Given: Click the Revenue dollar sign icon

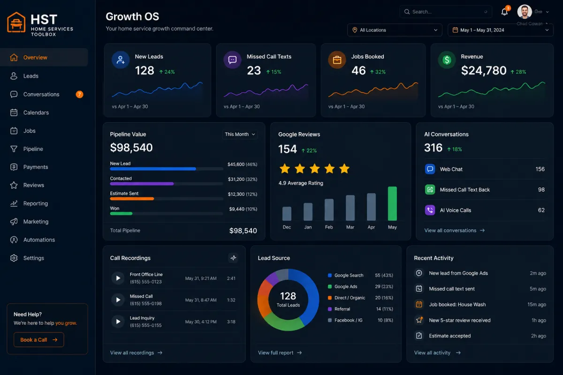Looking at the screenshot, I should [x=447, y=60].
